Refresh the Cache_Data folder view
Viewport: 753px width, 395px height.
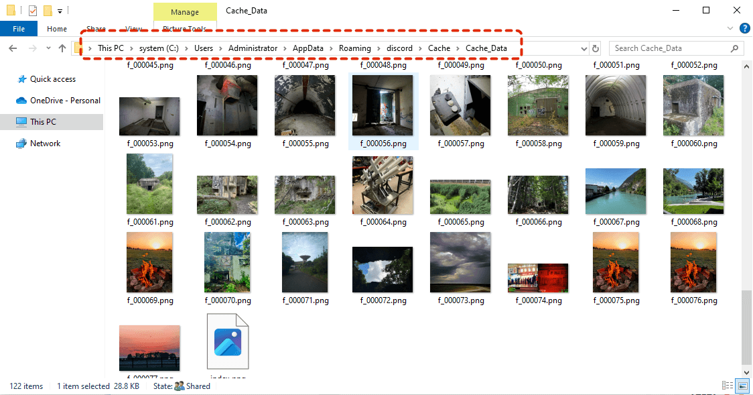tap(596, 48)
